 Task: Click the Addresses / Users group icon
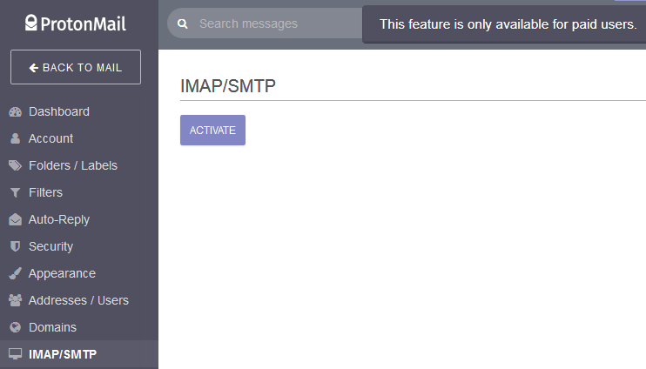[x=15, y=301]
